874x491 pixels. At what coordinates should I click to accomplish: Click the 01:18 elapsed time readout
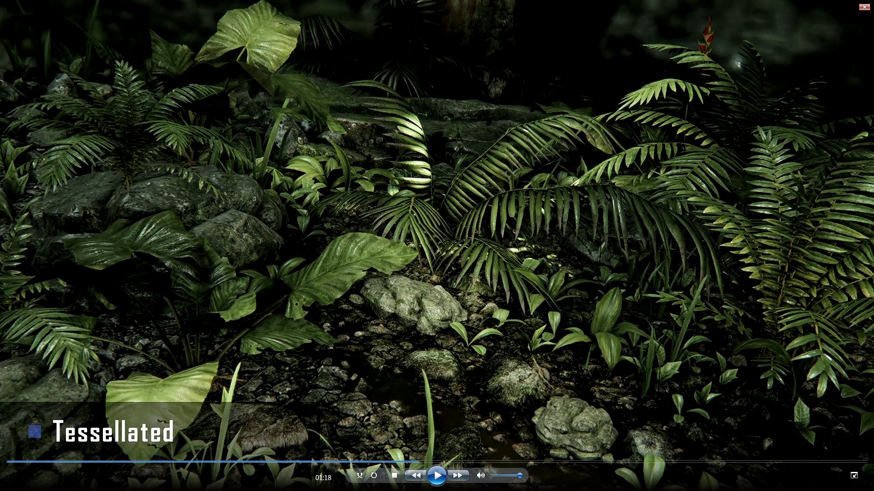[x=322, y=478]
